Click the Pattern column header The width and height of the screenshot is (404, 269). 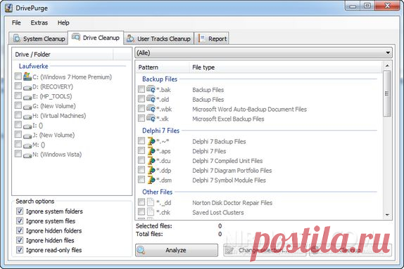pos(163,67)
